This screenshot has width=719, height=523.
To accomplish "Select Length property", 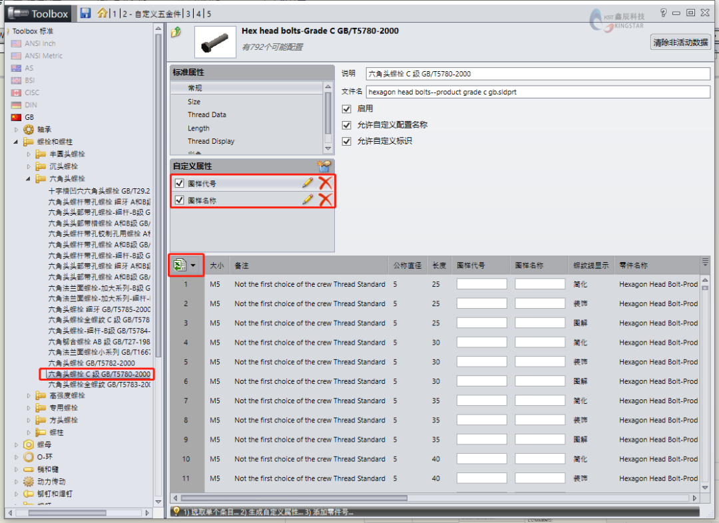I will tap(198, 128).
